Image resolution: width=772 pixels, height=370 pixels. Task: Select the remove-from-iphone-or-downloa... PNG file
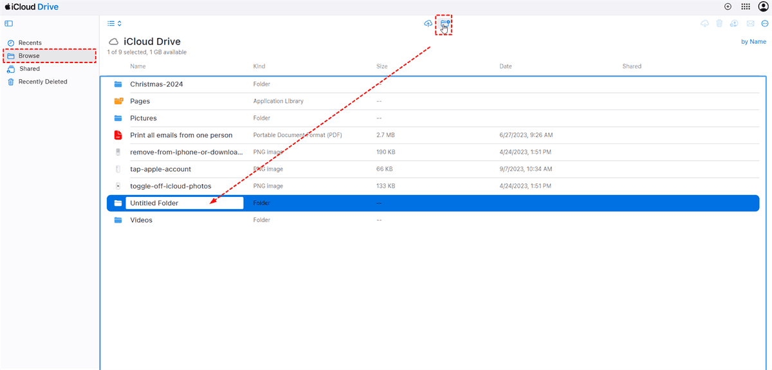pyautogui.click(x=433, y=152)
